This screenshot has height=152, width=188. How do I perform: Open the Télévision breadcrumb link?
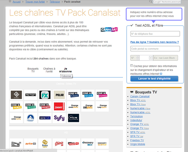(x=55, y=2)
